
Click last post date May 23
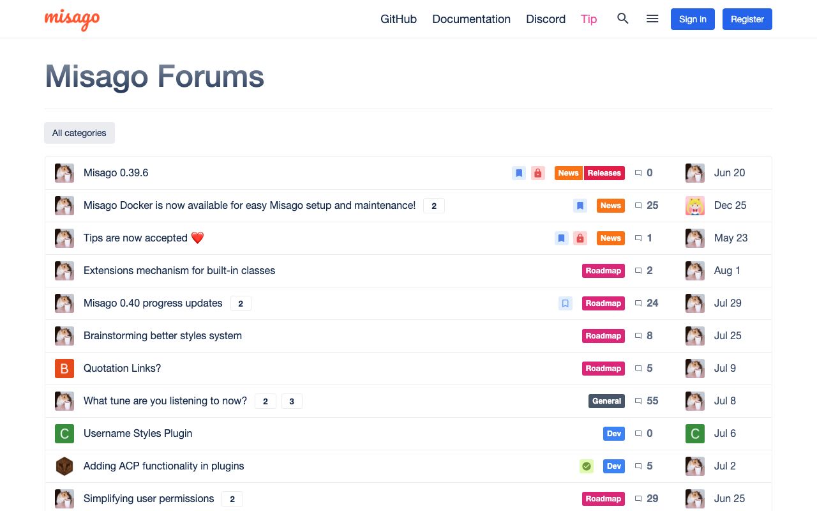[x=731, y=238]
